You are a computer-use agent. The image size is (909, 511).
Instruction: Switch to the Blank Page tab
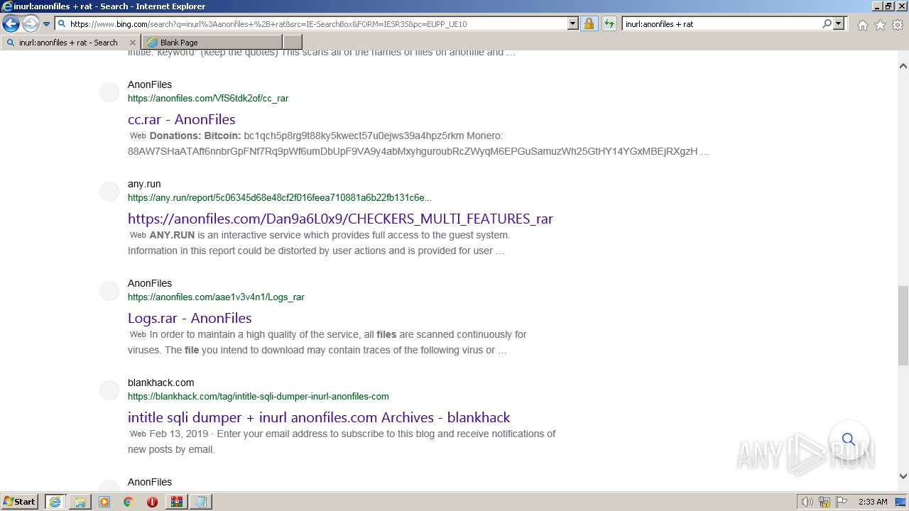tap(212, 43)
